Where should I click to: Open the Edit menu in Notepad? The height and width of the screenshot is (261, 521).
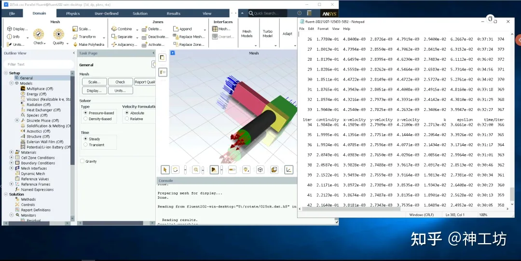(311, 29)
